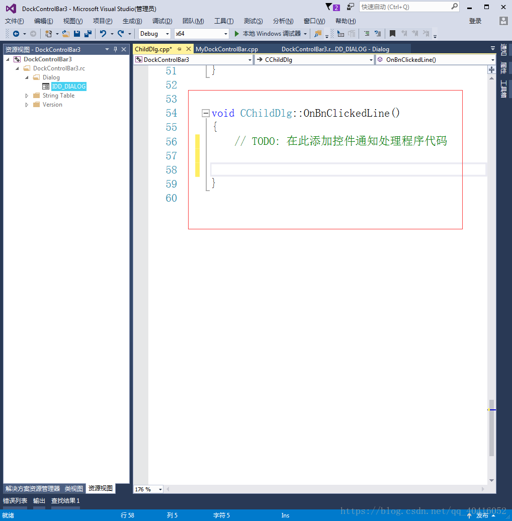The width and height of the screenshot is (512, 521).
Task: Open the active documents list dropdown
Action: pyautogui.click(x=493, y=48)
